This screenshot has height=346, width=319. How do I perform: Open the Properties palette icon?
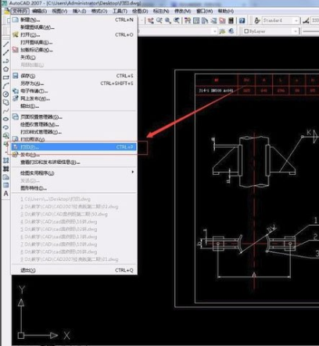tap(188, 20)
